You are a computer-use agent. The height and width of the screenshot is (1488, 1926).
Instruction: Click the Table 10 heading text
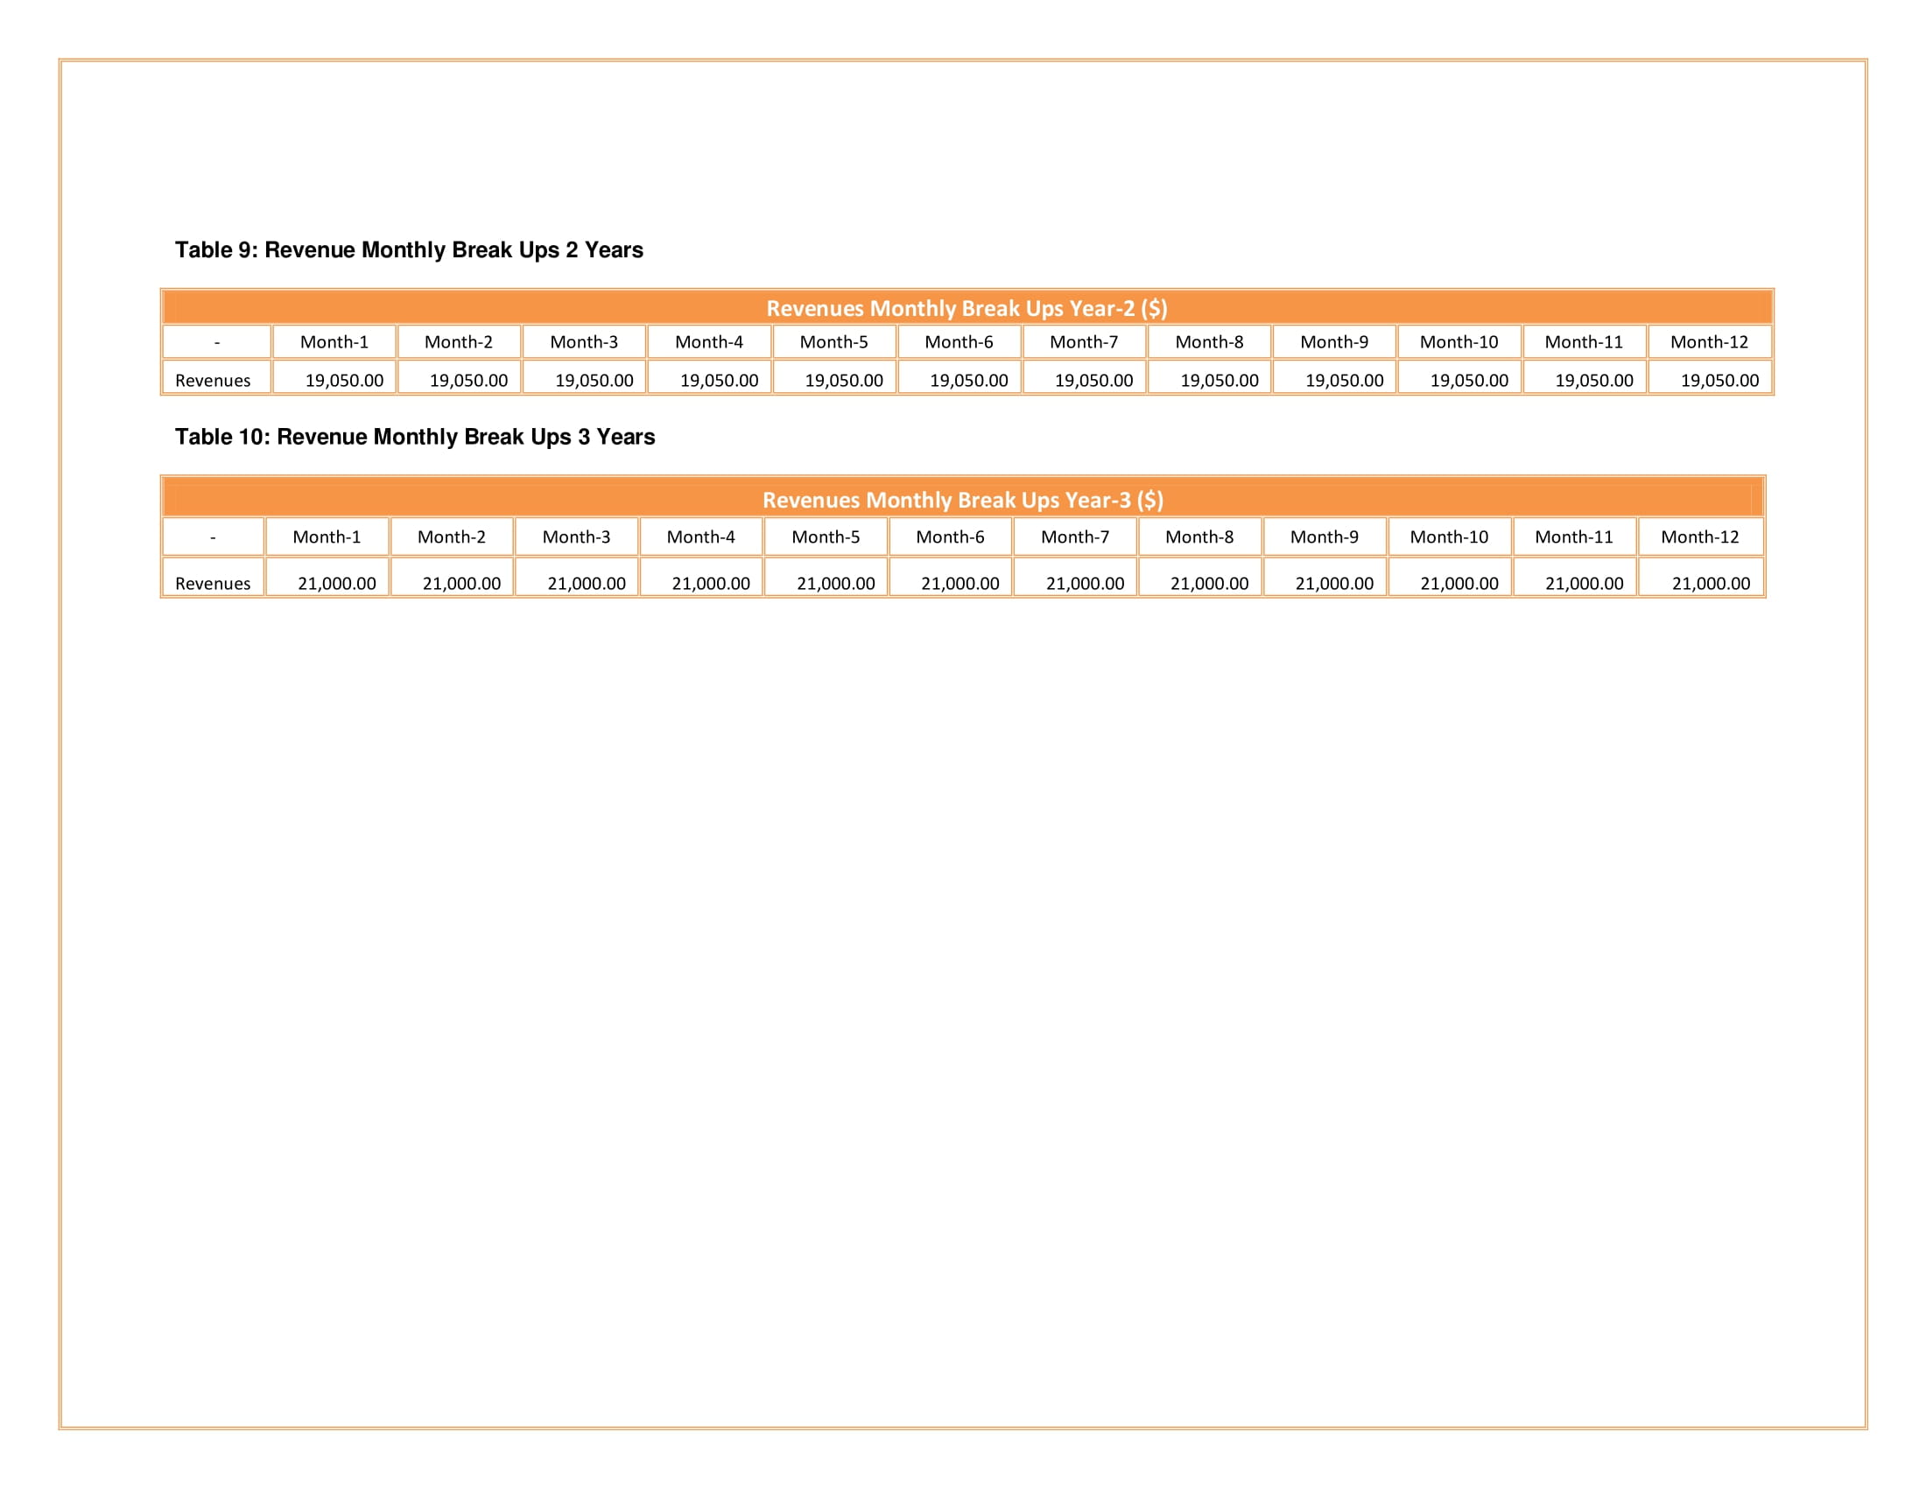(x=414, y=438)
